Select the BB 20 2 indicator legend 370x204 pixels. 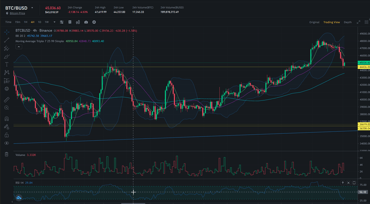coord(20,36)
